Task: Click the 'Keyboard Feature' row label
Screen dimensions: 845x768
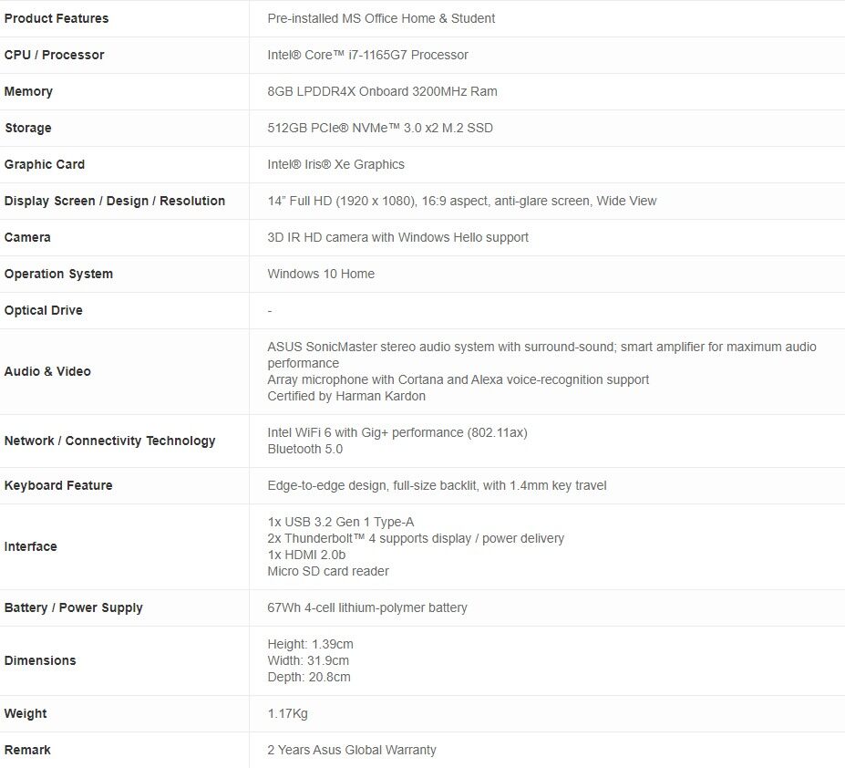Action: tap(58, 485)
